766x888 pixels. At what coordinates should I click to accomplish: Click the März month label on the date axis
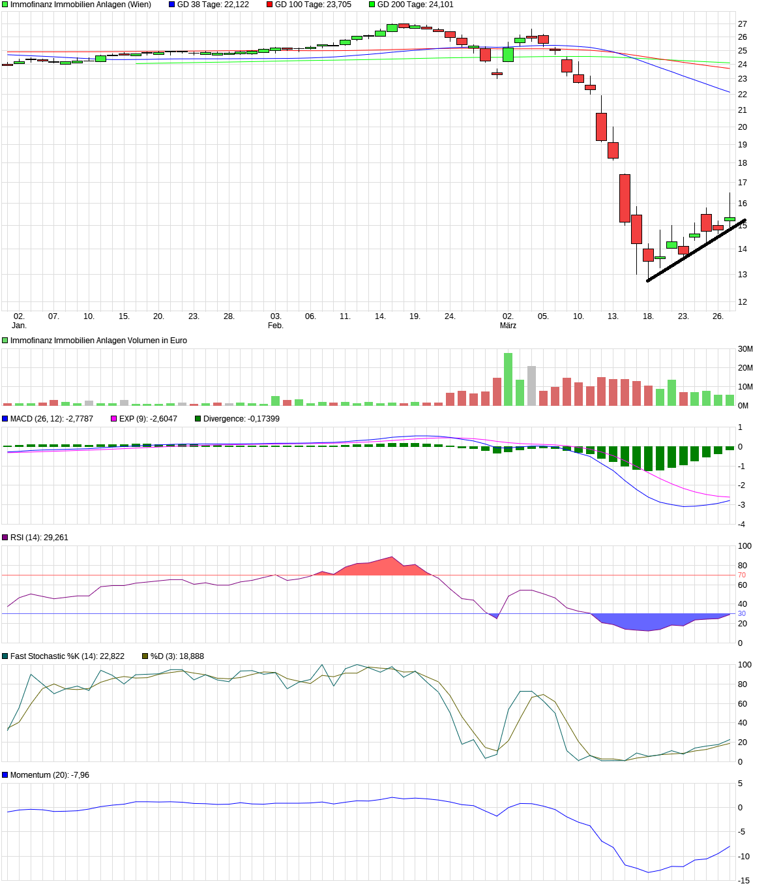(508, 326)
